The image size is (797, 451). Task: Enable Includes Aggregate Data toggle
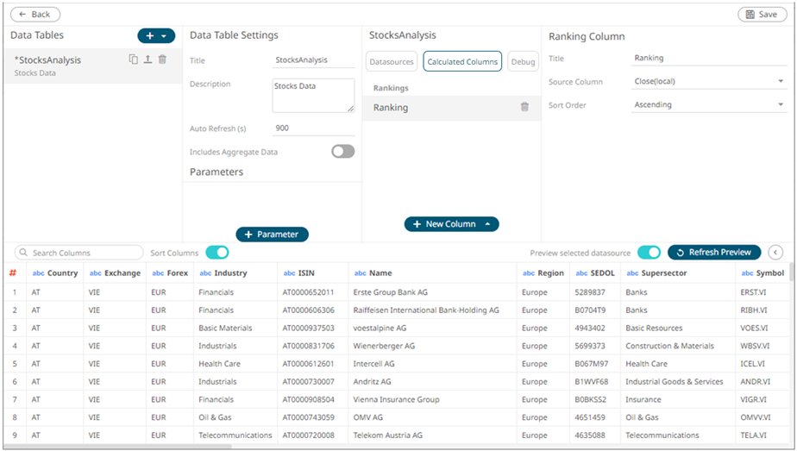click(x=342, y=152)
